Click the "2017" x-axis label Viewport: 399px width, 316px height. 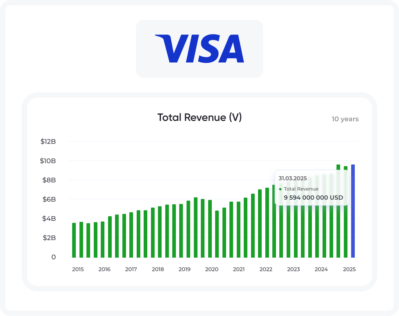pos(131,269)
